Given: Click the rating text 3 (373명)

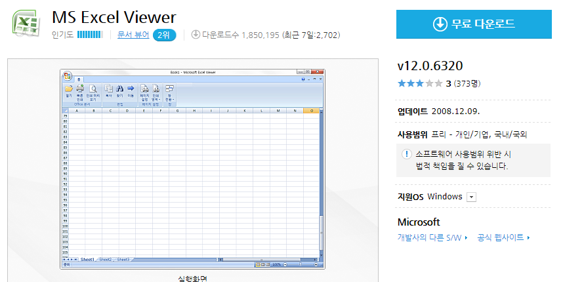Looking at the screenshot, I should [463, 83].
